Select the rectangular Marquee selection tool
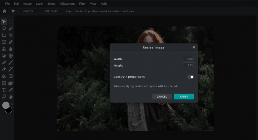 point(11,22)
